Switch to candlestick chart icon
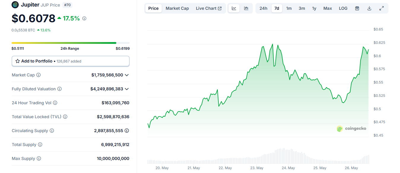 246,8
